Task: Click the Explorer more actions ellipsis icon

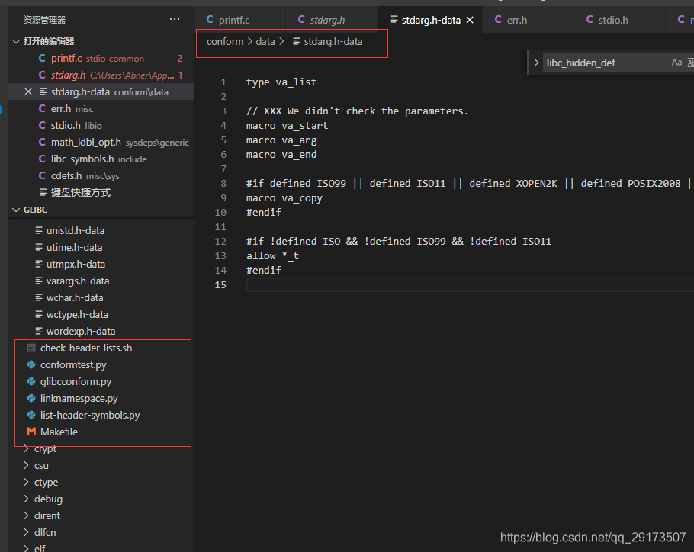Action: [x=175, y=18]
